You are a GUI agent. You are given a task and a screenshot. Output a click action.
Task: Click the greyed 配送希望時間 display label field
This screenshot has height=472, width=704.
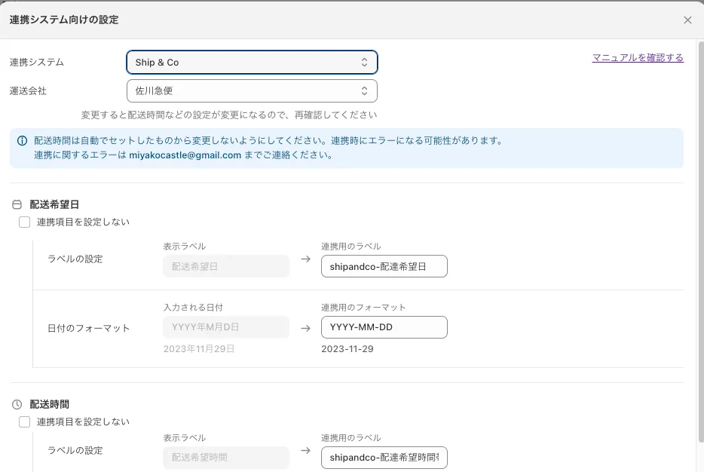click(225, 457)
